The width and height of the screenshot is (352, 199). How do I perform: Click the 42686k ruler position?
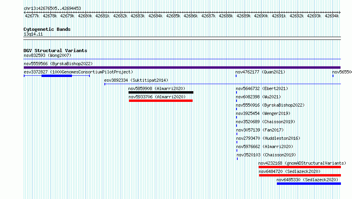point(191,16)
